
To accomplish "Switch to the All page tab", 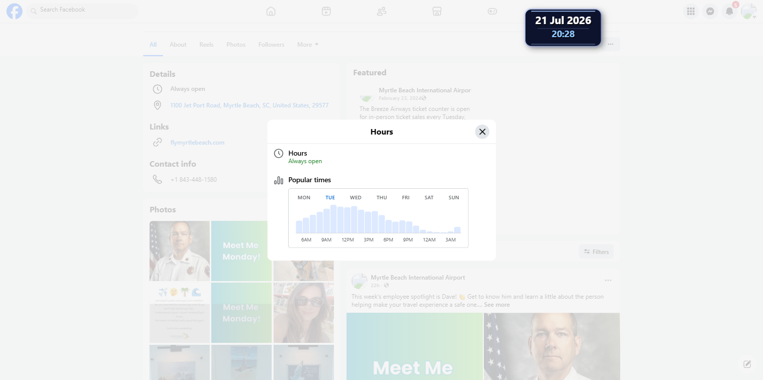I will point(153,45).
